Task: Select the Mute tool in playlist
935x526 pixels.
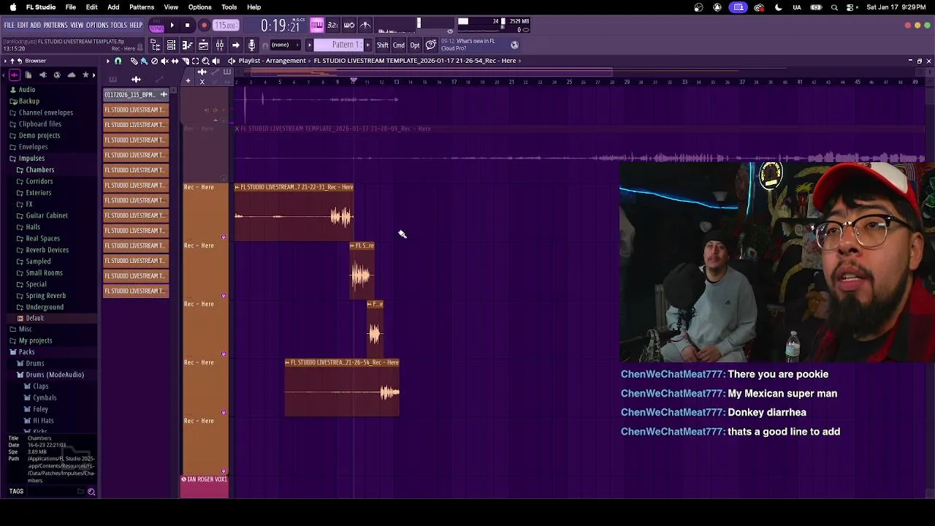Action: tap(164, 61)
